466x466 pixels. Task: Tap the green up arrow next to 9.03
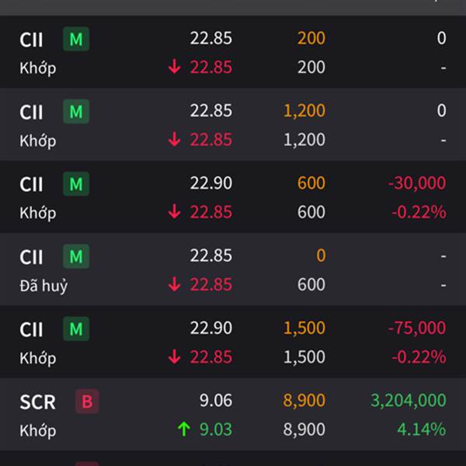[x=184, y=429]
